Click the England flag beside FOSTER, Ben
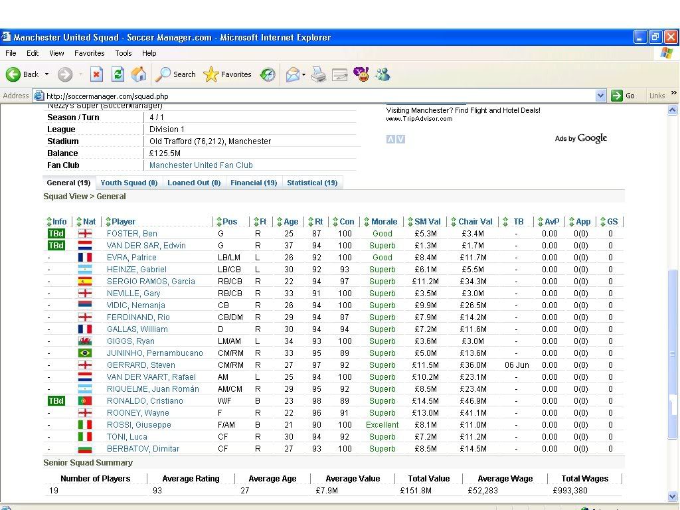The height and width of the screenshot is (510, 680). [x=84, y=234]
